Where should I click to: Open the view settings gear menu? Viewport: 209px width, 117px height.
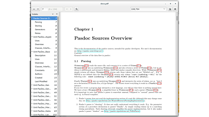point(175,9)
